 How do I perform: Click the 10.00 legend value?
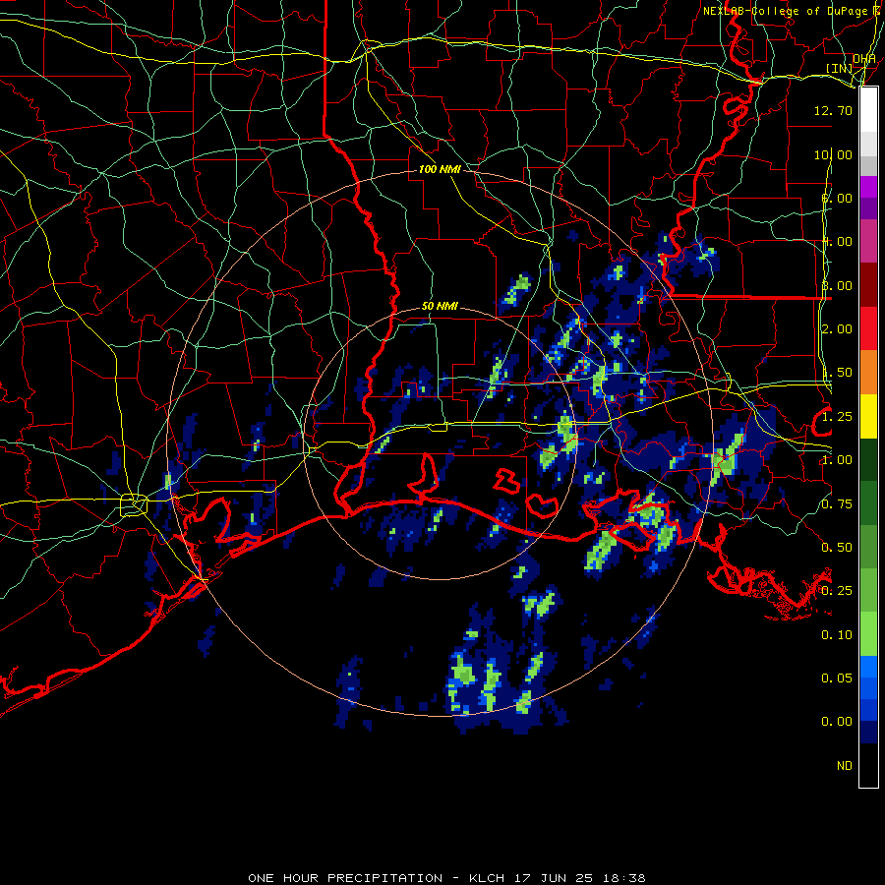833,154
